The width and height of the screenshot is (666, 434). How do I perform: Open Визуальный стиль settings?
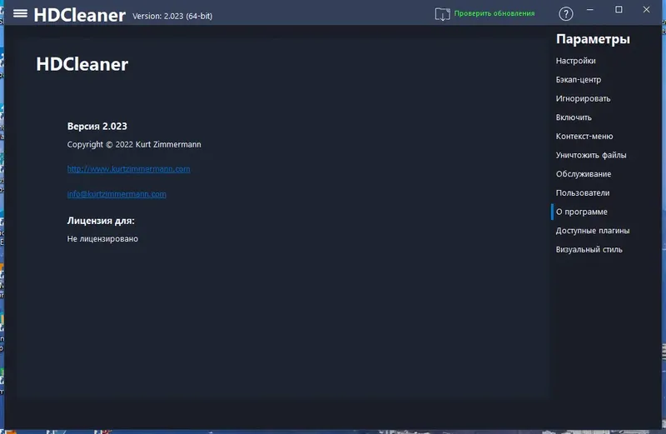pos(589,250)
